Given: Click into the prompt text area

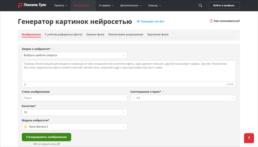Looking at the screenshot, I should 129,71.
